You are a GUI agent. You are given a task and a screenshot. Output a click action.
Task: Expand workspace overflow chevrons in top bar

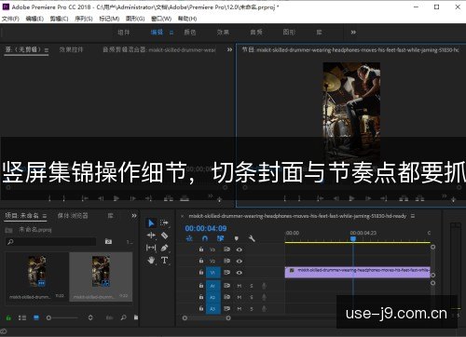pos(353,32)
